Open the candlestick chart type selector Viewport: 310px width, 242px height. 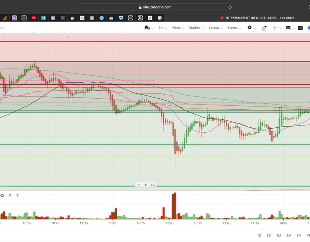click(149, 28)
